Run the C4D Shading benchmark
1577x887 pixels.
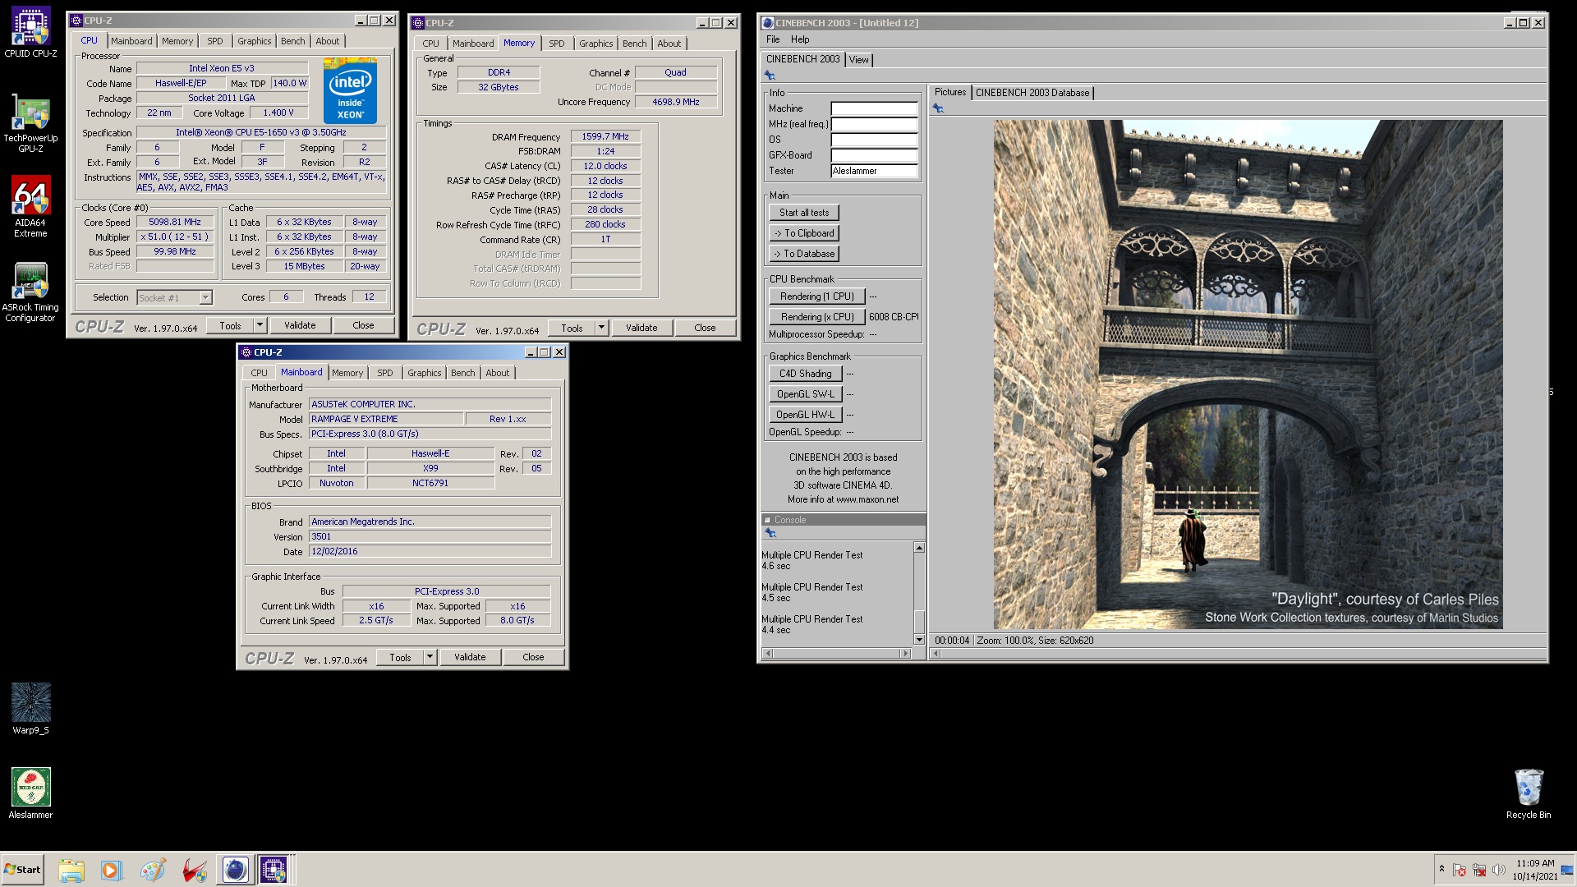806,374
